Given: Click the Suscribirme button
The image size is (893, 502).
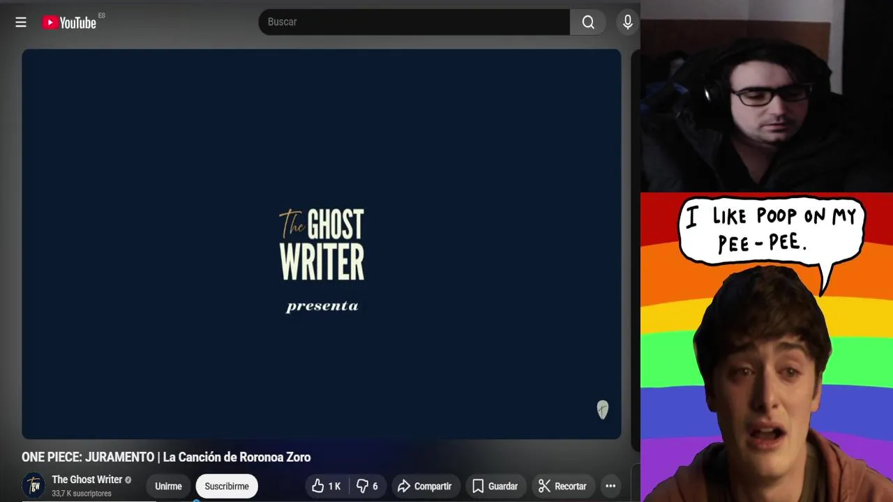Looking at the screenshot, I should tap(227, 486).
